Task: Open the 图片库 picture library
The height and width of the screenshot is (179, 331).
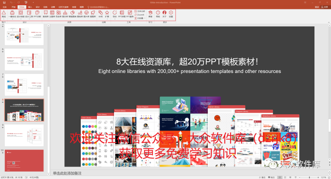Action: [x=86, y=14]
